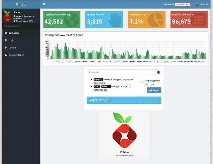Click the Pi-hole icon in top right header

tap(197, 5)
